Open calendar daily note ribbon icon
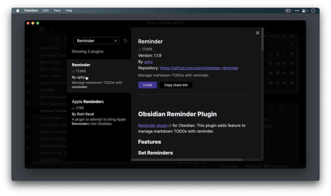Image resolution: width=331 pixels, height=196 pixels. [x=28, y=72]
